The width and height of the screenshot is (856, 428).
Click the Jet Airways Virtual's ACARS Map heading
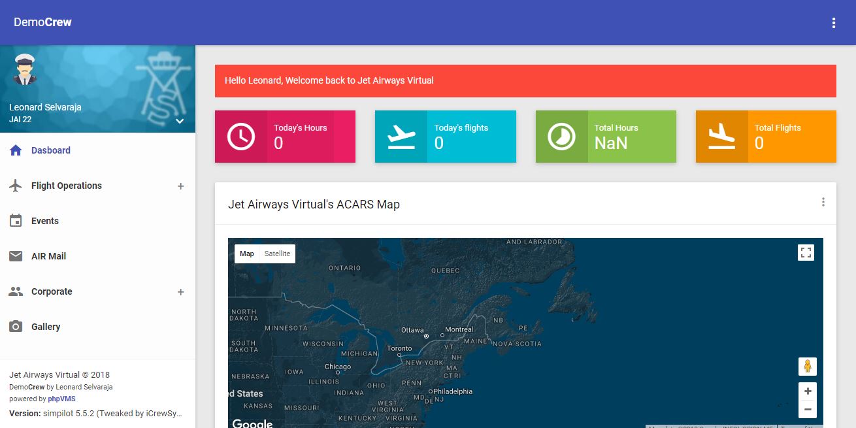pyautogui.click(x=314, y=205)
